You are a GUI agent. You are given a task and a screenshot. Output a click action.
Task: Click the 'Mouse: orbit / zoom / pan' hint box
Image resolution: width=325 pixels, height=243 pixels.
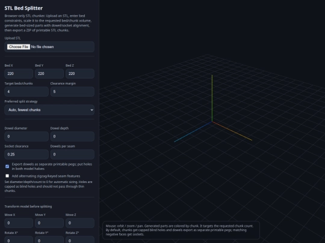(x=181, y=230)
